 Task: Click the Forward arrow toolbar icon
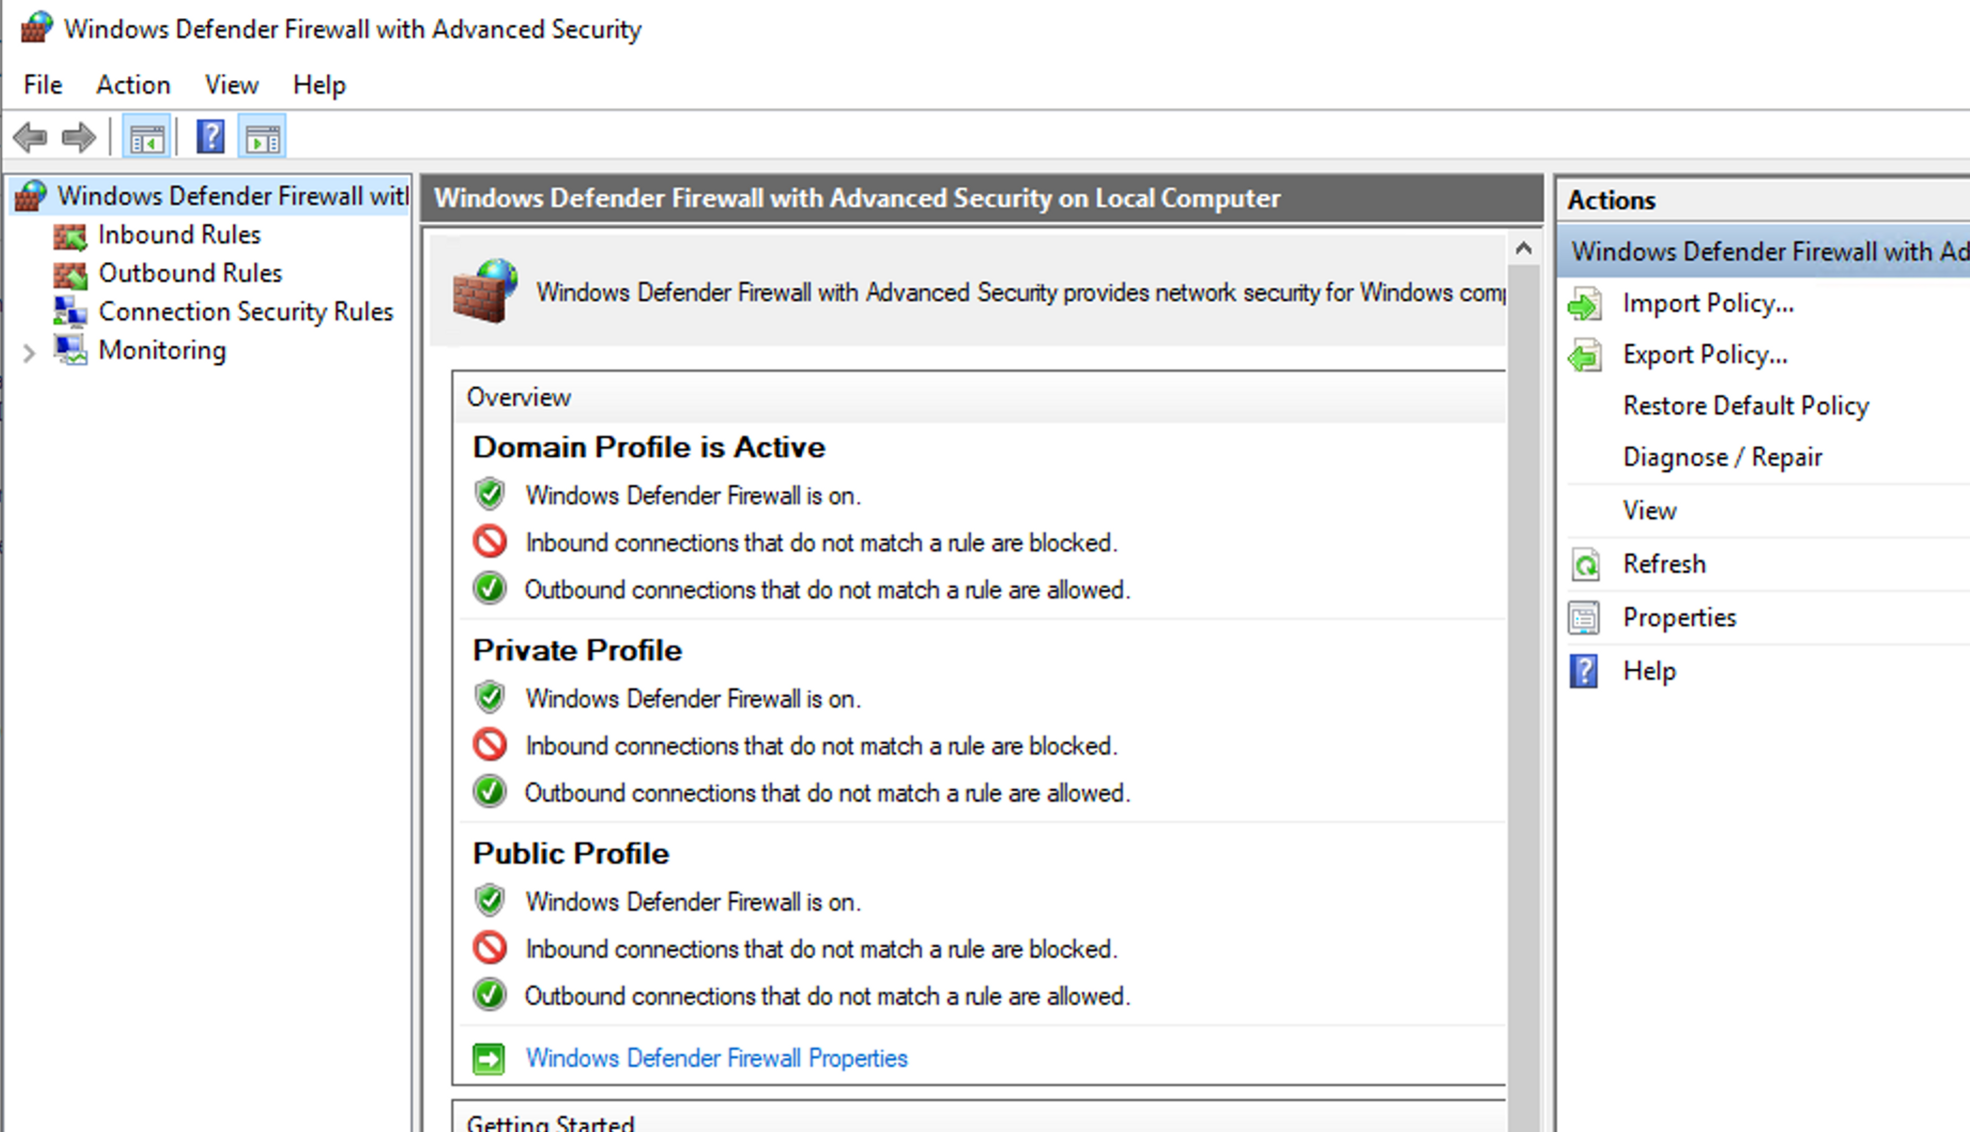(x=77, y=138)
